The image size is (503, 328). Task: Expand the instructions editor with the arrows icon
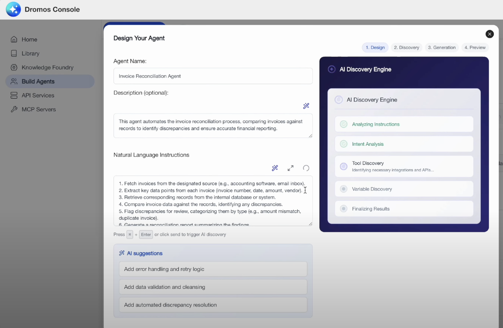tap(290, 168)
